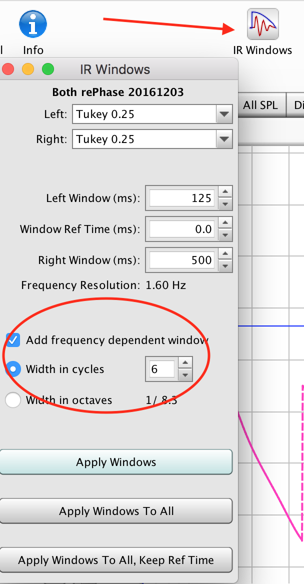Screen dimensions: 304x584
Task: Decrease the width in cycles value
Action: (x=185, y=375)
